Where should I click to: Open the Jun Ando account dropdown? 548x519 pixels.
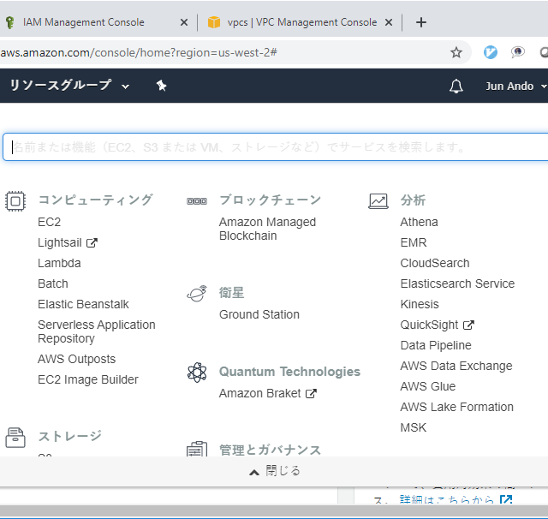click(x=515, y=86)
